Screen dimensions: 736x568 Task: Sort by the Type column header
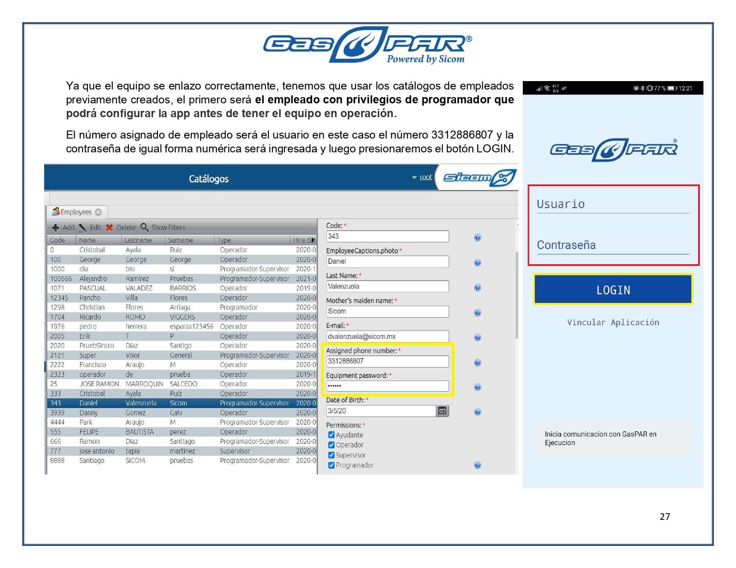pos(252,241)
